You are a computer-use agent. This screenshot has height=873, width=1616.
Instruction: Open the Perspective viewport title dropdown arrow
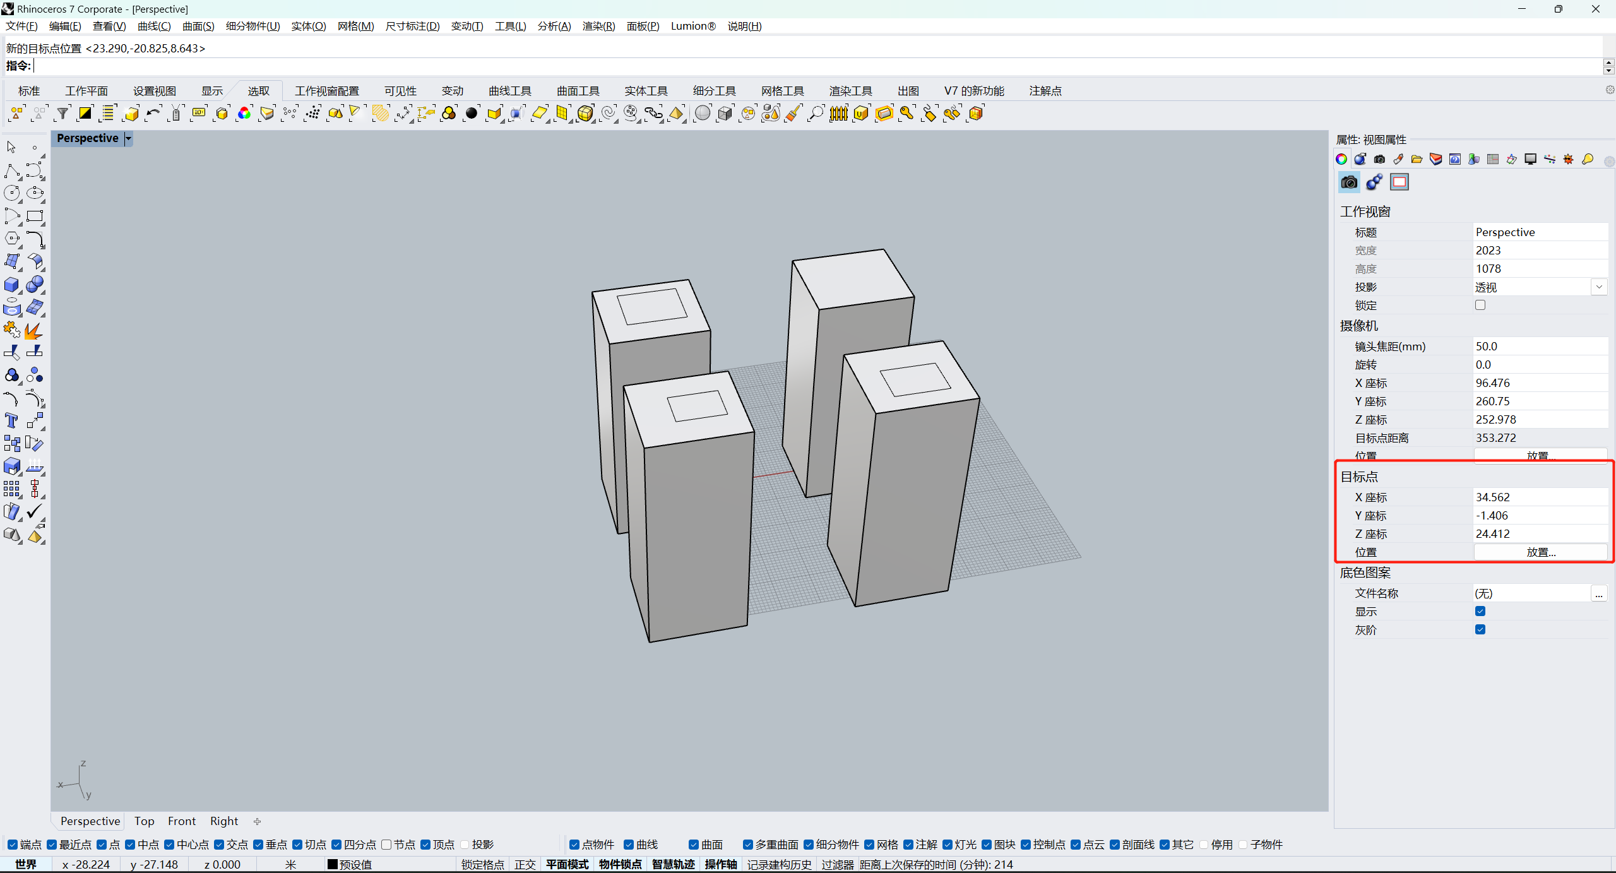click(x=129, y=138)
